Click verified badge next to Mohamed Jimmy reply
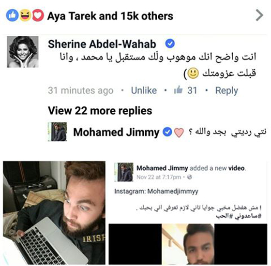This screenshot has height=266, width=271. pos(167,132)
